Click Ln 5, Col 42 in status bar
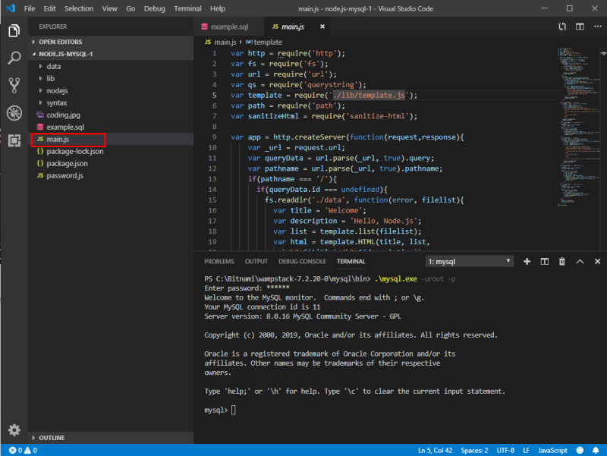607x456 pixels. (x=435, y=450)
